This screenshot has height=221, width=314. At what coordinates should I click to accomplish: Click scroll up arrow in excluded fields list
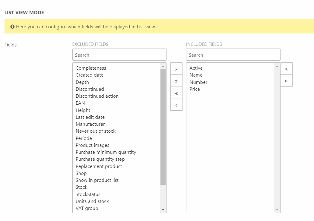click(163, 66)
